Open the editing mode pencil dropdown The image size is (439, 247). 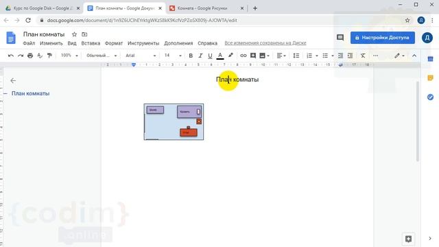[399, 56]
